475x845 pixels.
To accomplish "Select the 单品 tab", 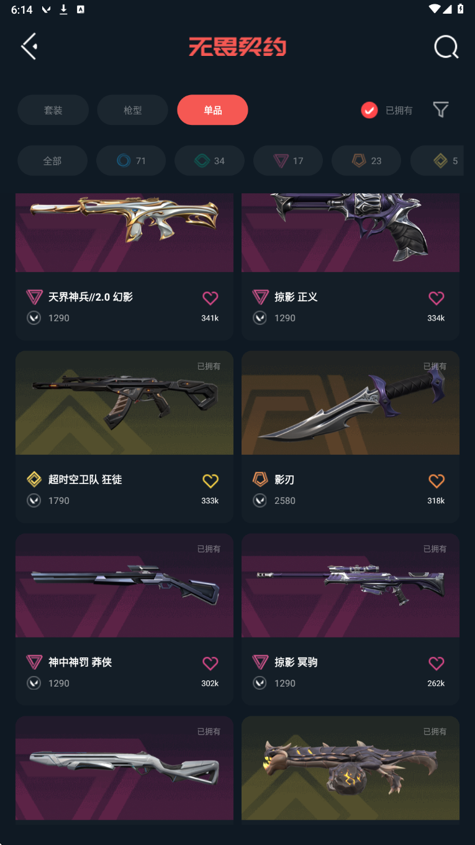I will (212, 110).
